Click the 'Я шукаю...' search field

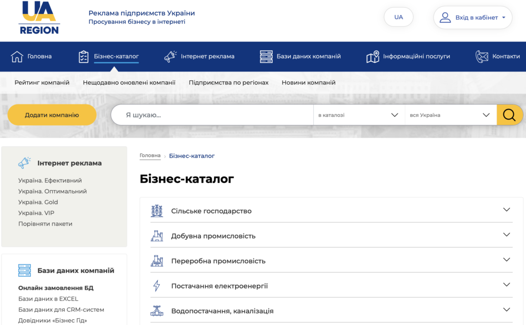[212, 115]
